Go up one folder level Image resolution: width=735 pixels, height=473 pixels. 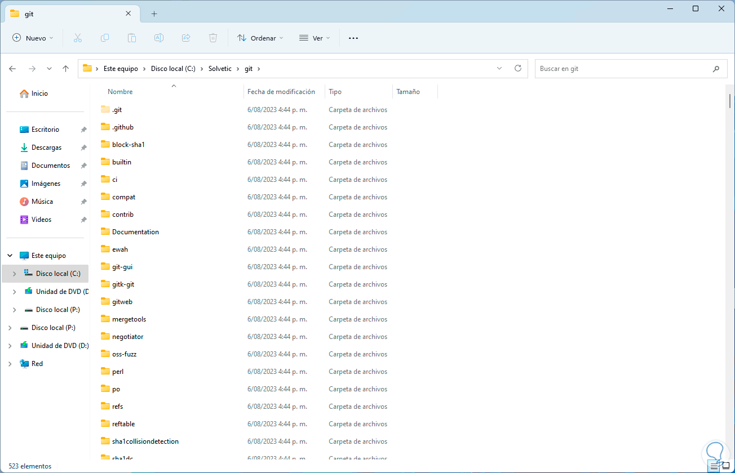(x=65, y=69)
